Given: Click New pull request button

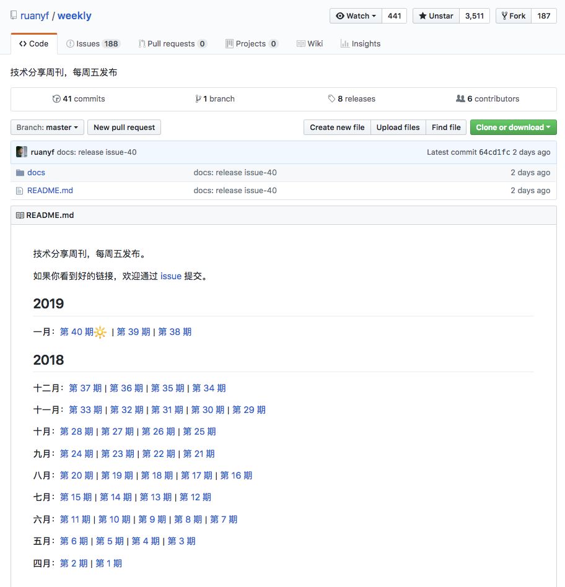Looking at the screenshot, I should click(x=124, y=128).
